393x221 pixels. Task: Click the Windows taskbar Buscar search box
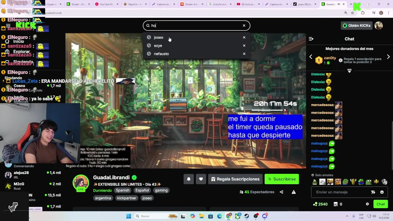tap(157, 216)
